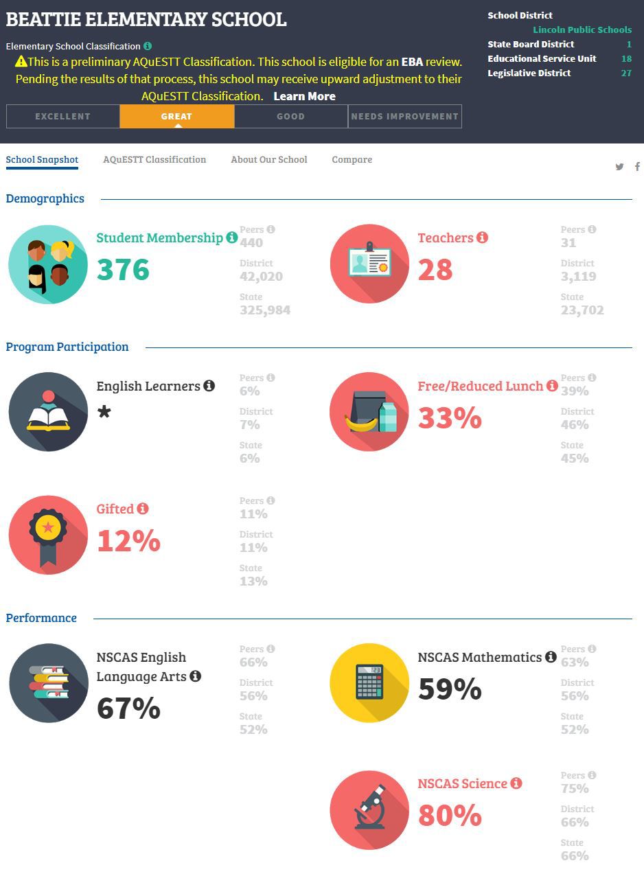The height and width of the screenshot is (887, 644).
Task: Click the info icon beside Teachers
Action: 482,238
